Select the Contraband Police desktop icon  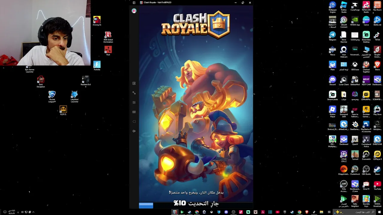tap(366, 142)
